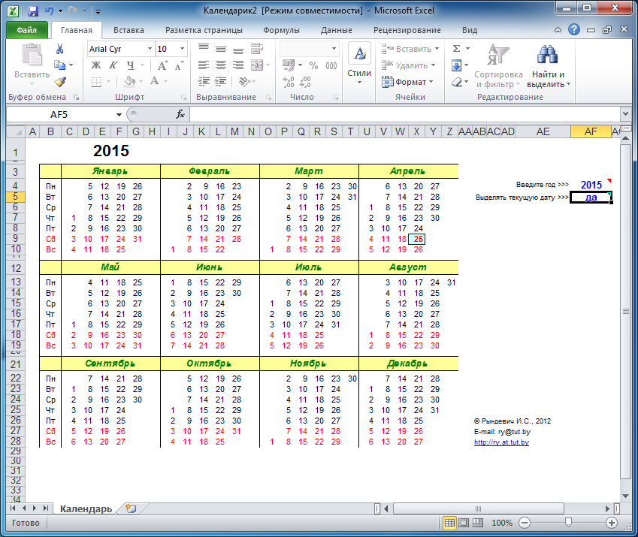Click the Increase indent icon
The width and height of the screenshot is (638, 537).
221,82
